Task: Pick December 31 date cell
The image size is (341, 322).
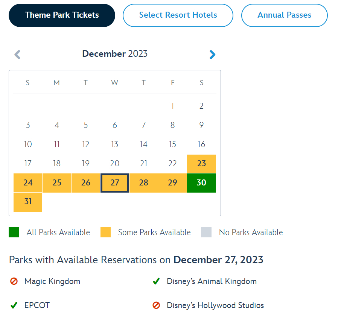Action: point(28,202)
